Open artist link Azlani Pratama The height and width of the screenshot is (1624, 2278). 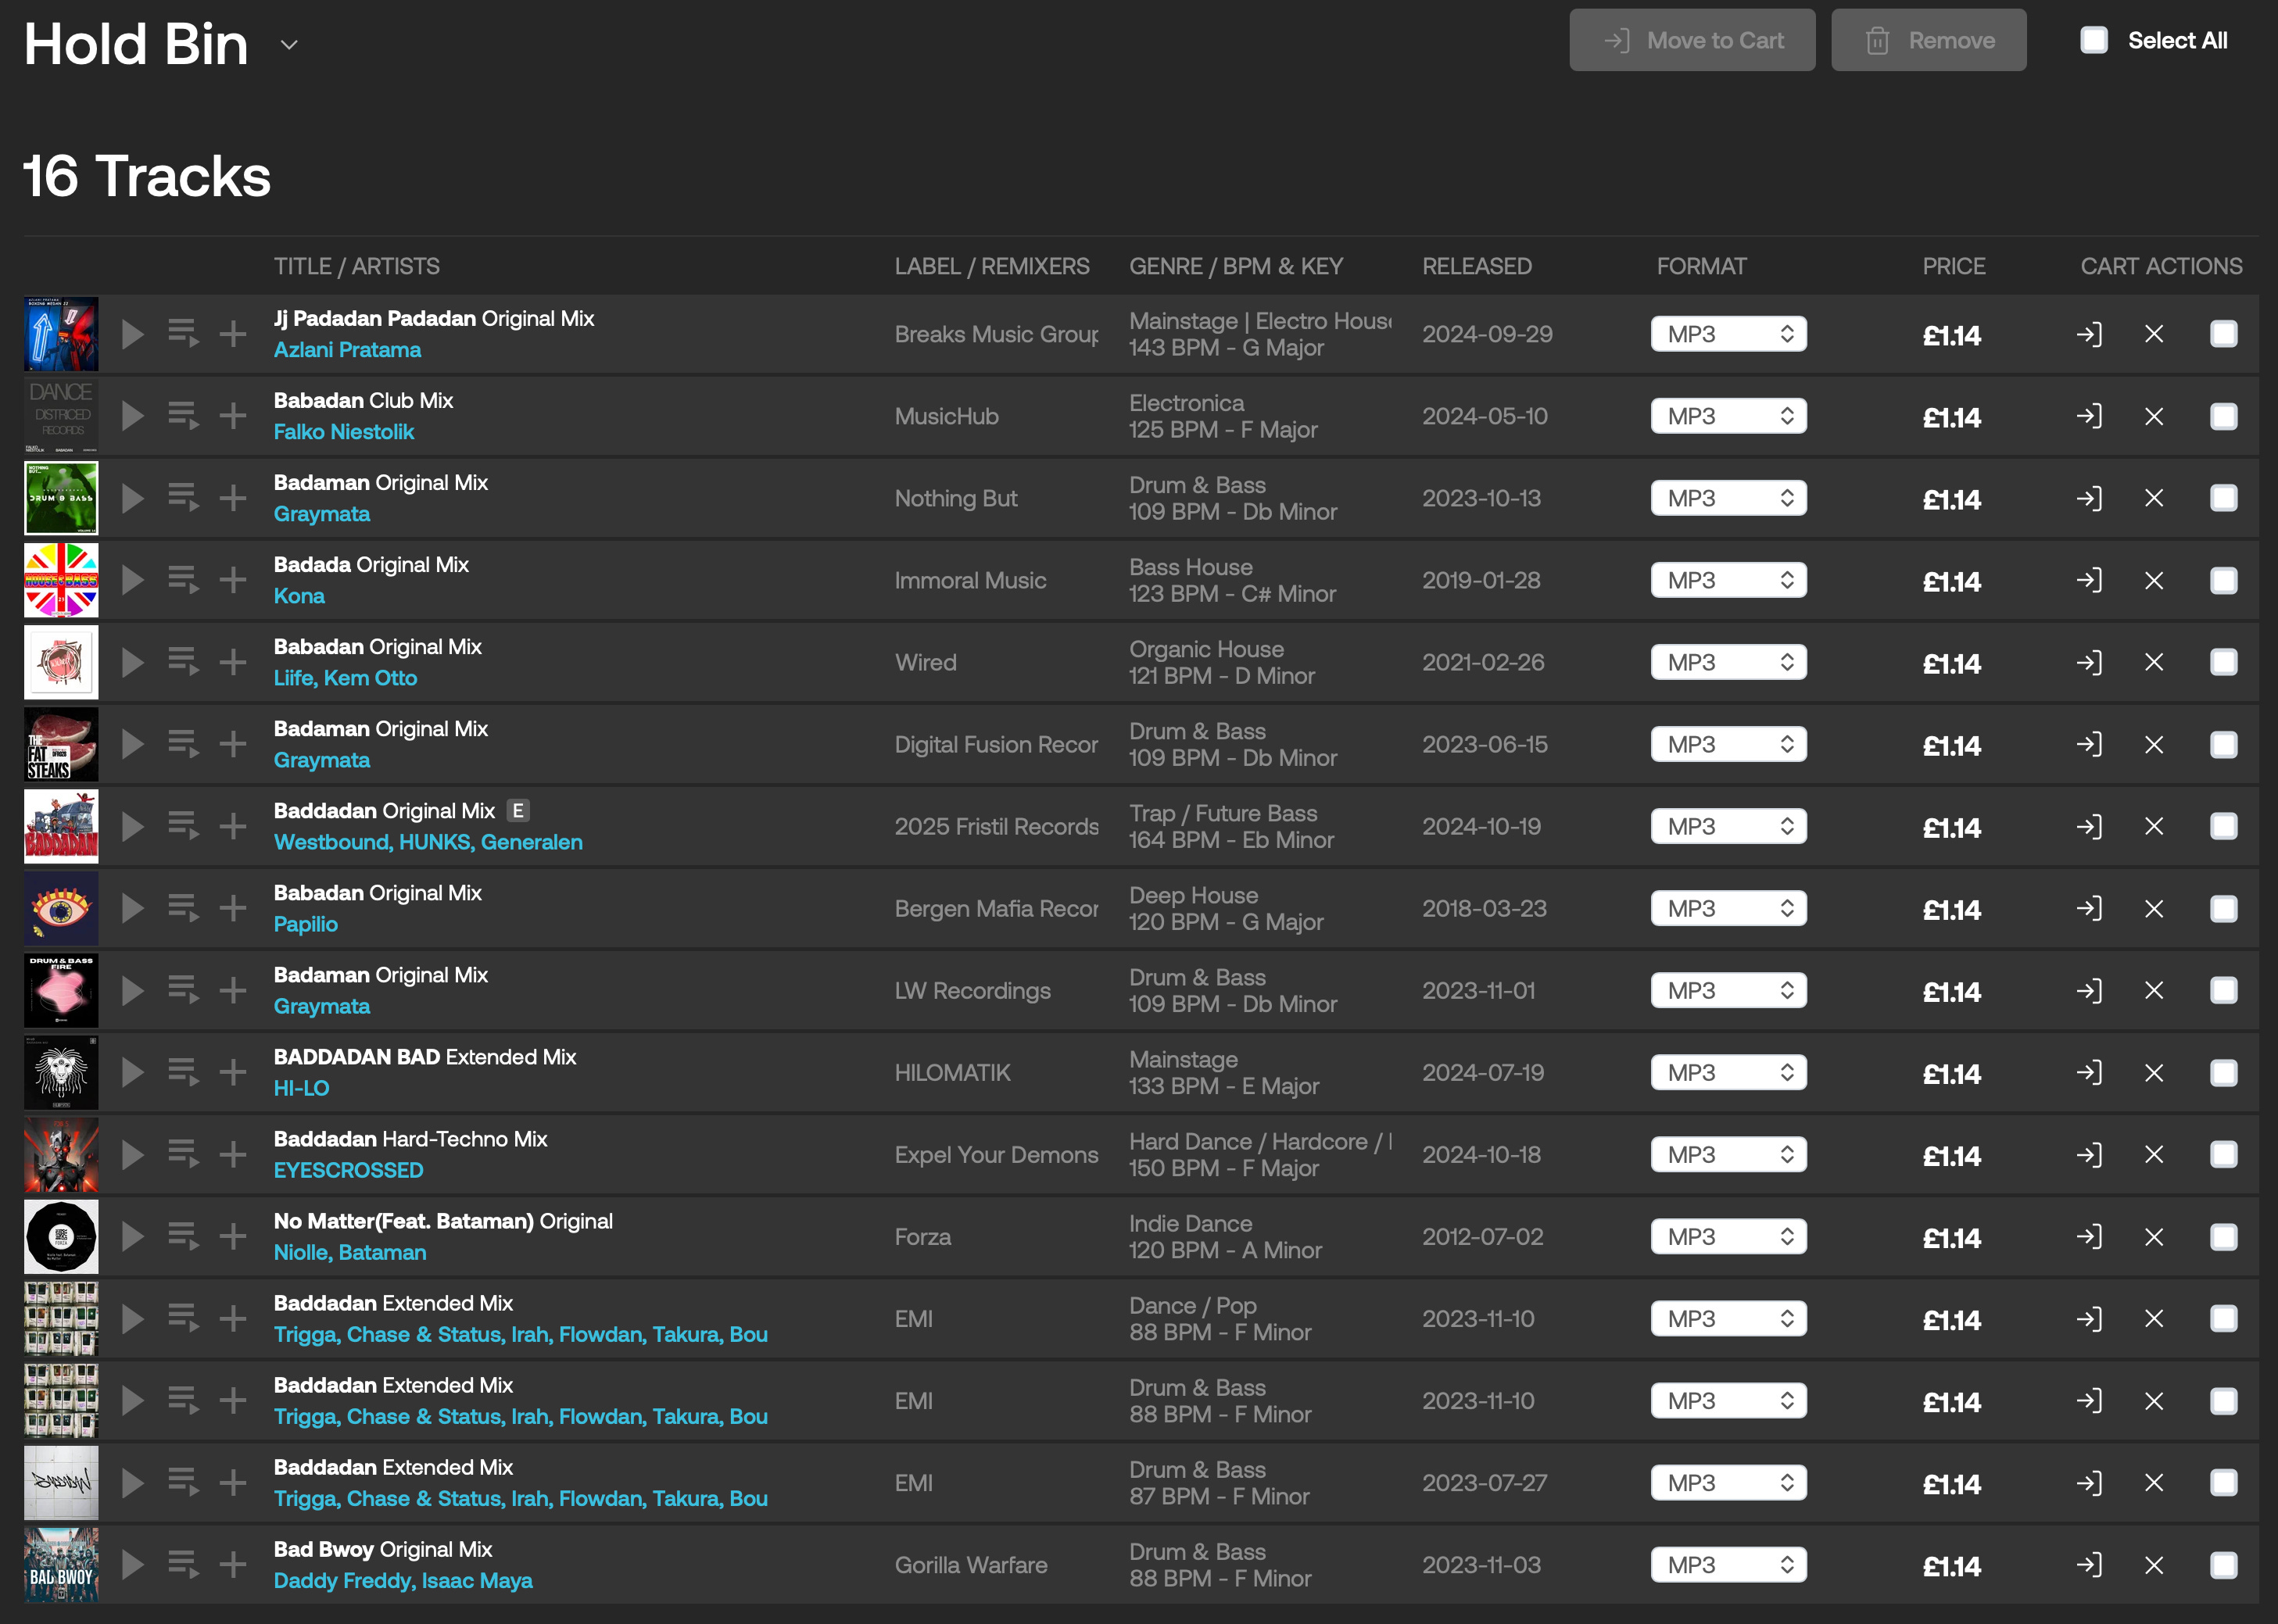click(347, 350)
